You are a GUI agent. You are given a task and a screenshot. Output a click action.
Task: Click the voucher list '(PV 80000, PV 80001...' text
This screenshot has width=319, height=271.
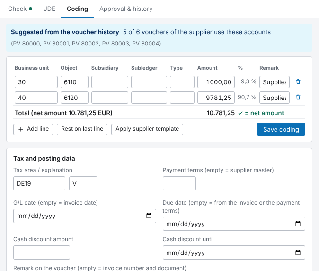click(86, 44)
